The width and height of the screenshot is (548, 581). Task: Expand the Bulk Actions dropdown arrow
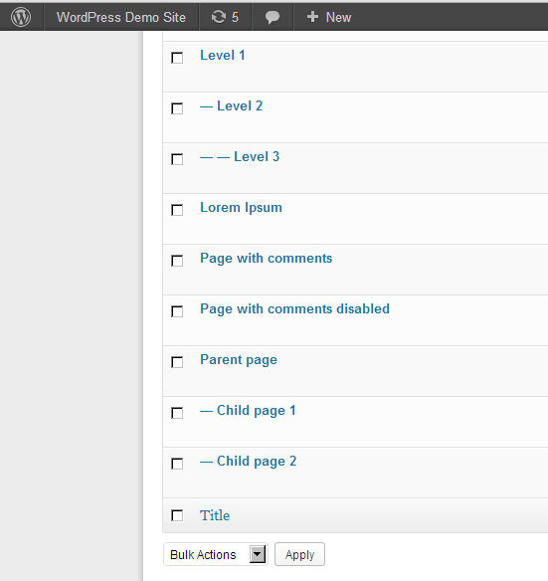(258, 554)
